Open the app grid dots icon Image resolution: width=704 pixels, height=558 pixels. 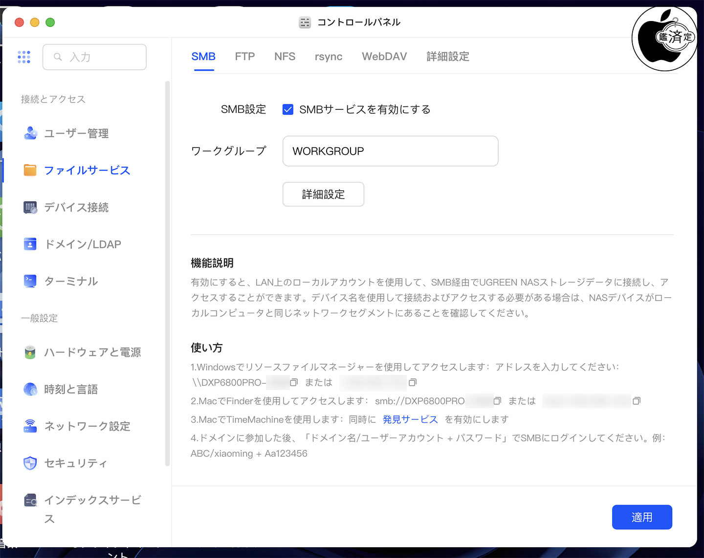click(24, 57)
